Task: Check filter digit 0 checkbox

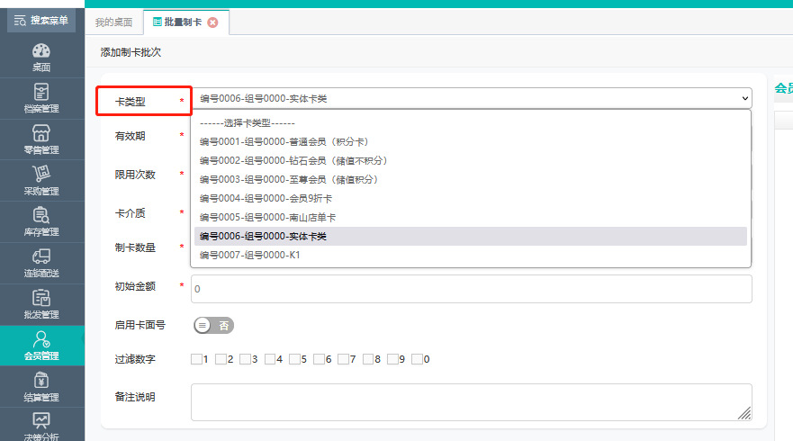Action: [417, 359]
